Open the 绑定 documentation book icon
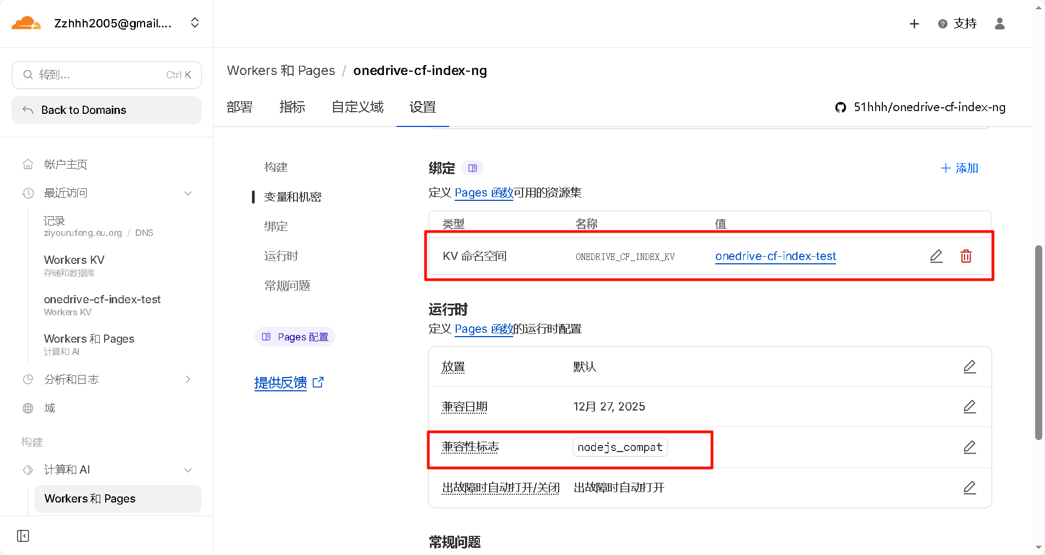The image size is (1045, 555). 473,168
